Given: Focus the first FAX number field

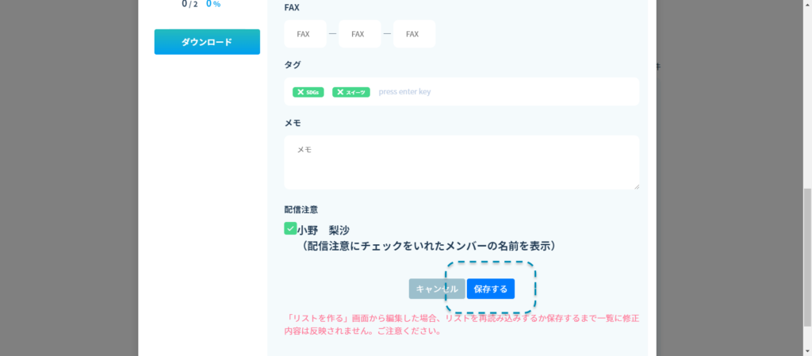Looking at the screenshot, I should 303,34.
